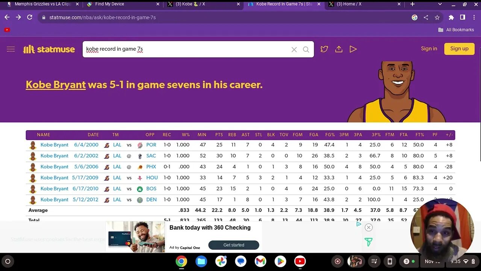This screenshot has width=481, height=271.
Task: Open Google Photos from the shelf
Action: click(x=221, y=261)
